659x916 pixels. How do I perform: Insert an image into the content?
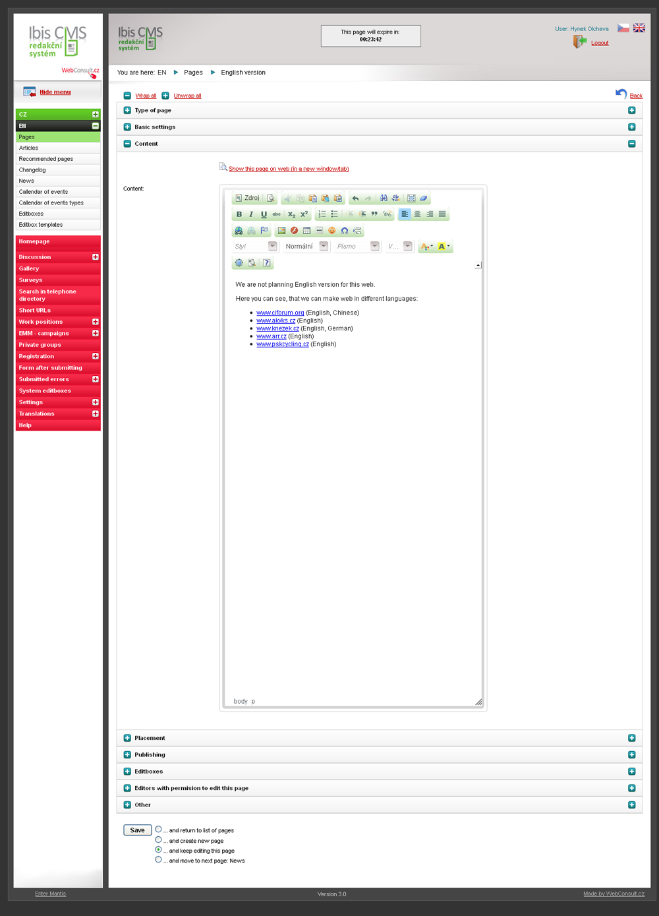281,231
